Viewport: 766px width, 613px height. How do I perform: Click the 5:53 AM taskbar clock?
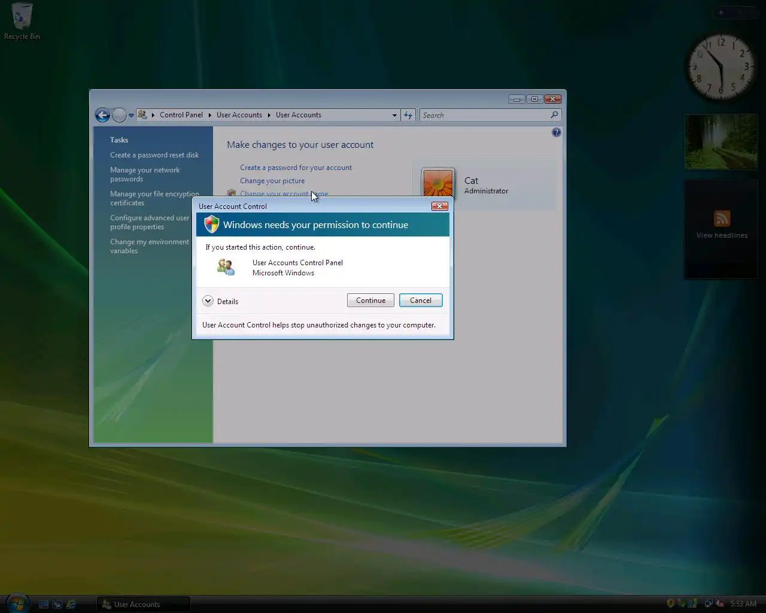[x=743, y=604]
